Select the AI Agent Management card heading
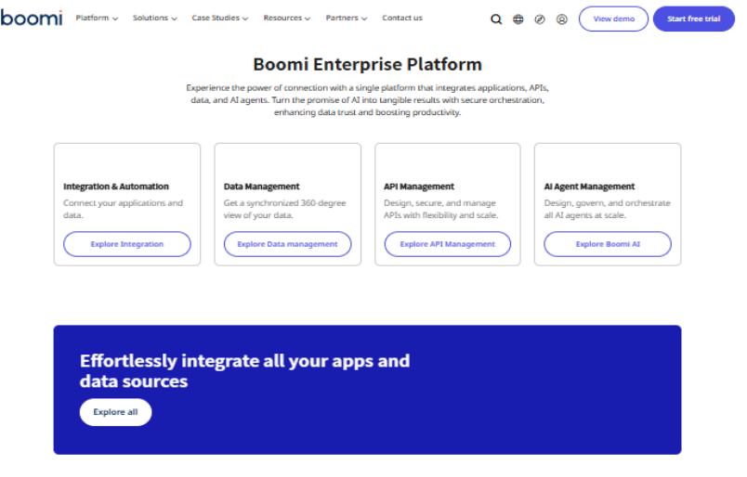The height and width of the screenshot is (477, 747). [x=589, y=187]
